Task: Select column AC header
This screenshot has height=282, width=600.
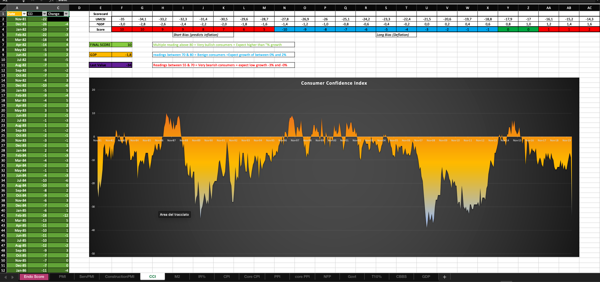Action: point(589,8)
